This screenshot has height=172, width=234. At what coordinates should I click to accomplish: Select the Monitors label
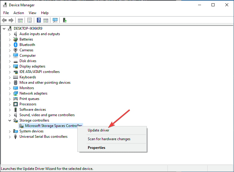click(27, 88)
